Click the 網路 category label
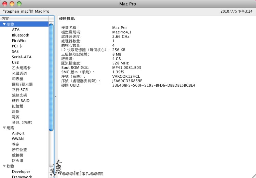The width and height of the screenshot is (256, 178). tap(10, 128)
